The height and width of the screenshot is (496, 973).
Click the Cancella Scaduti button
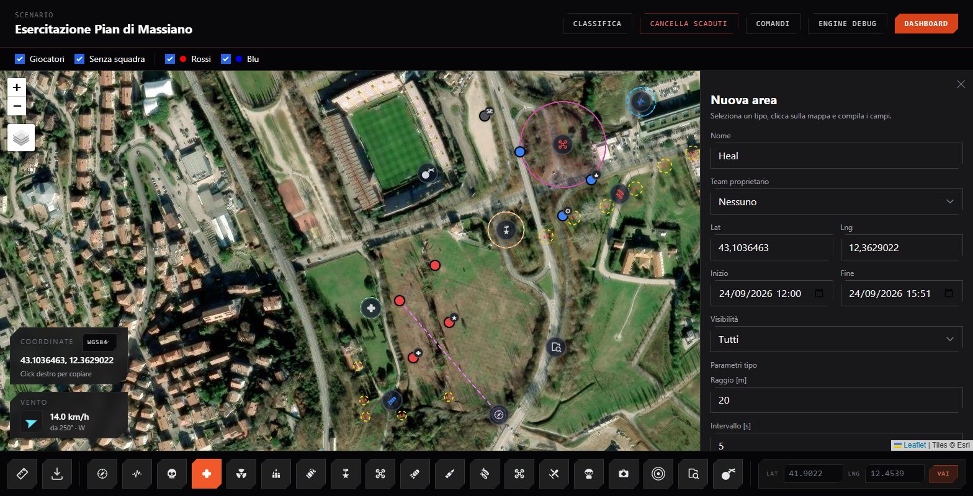point(689,24)
